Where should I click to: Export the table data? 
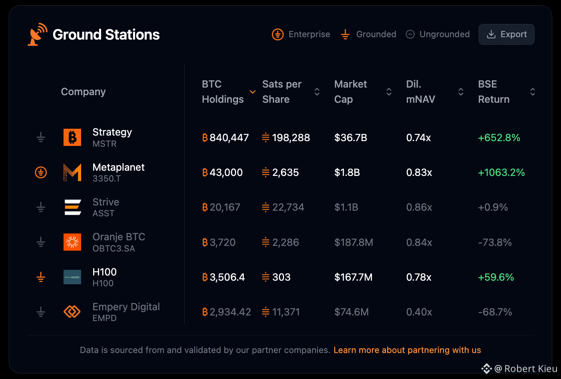(x=507, y=34)
